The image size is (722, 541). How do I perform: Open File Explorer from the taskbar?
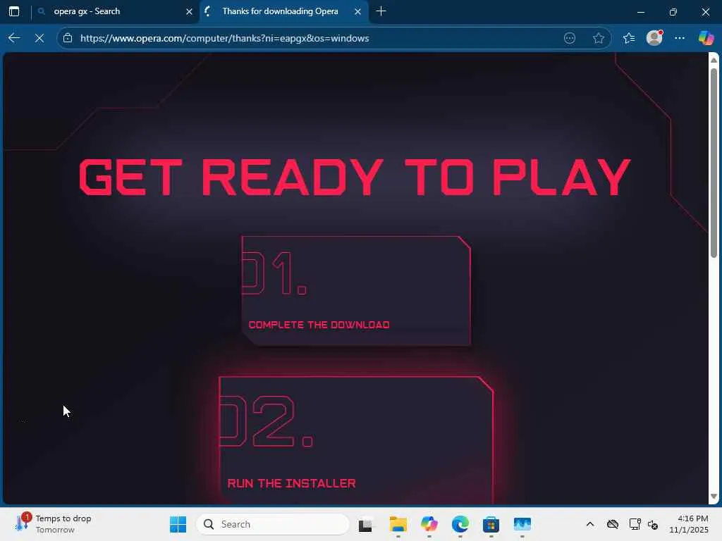click(x=398, y=524)
